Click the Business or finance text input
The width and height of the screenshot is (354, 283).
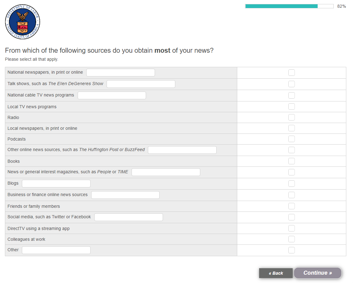pyautogui.click(x=125, y=195)
